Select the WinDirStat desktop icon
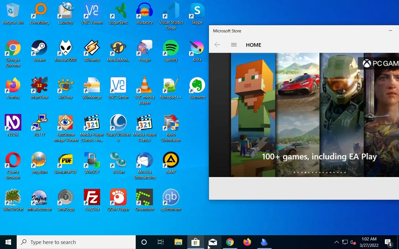The height and width of the screenshot is (249, 399). pyautogui.click(x=13, y=201)
